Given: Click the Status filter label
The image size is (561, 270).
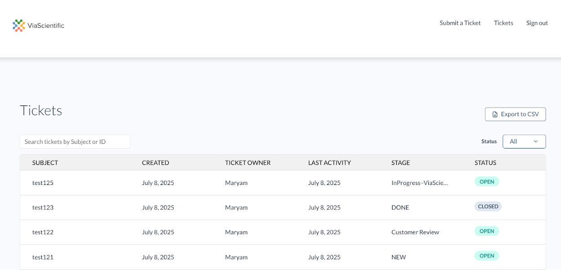Looking at the screenshot, I should coord(489,141).
